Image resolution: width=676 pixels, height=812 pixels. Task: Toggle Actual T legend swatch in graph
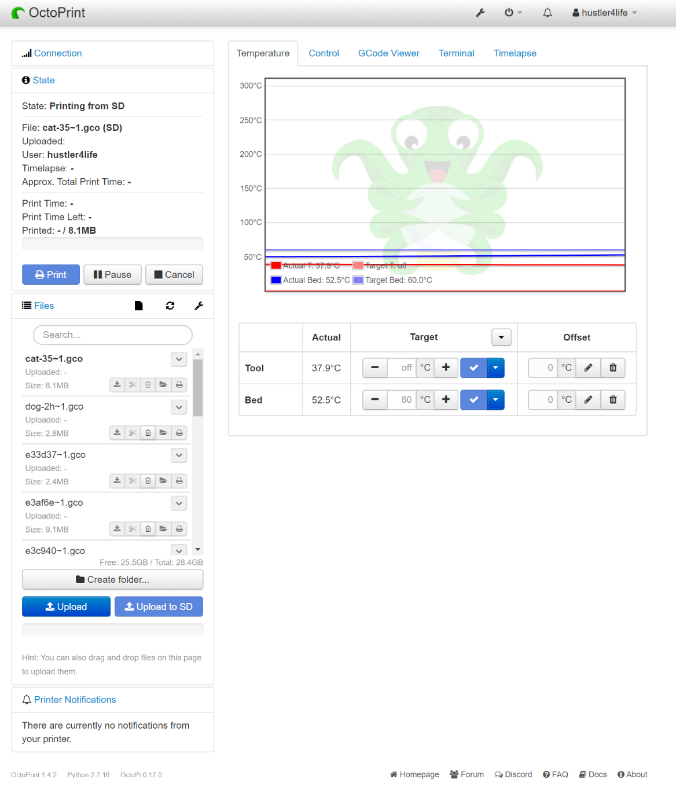click(276, 266)
